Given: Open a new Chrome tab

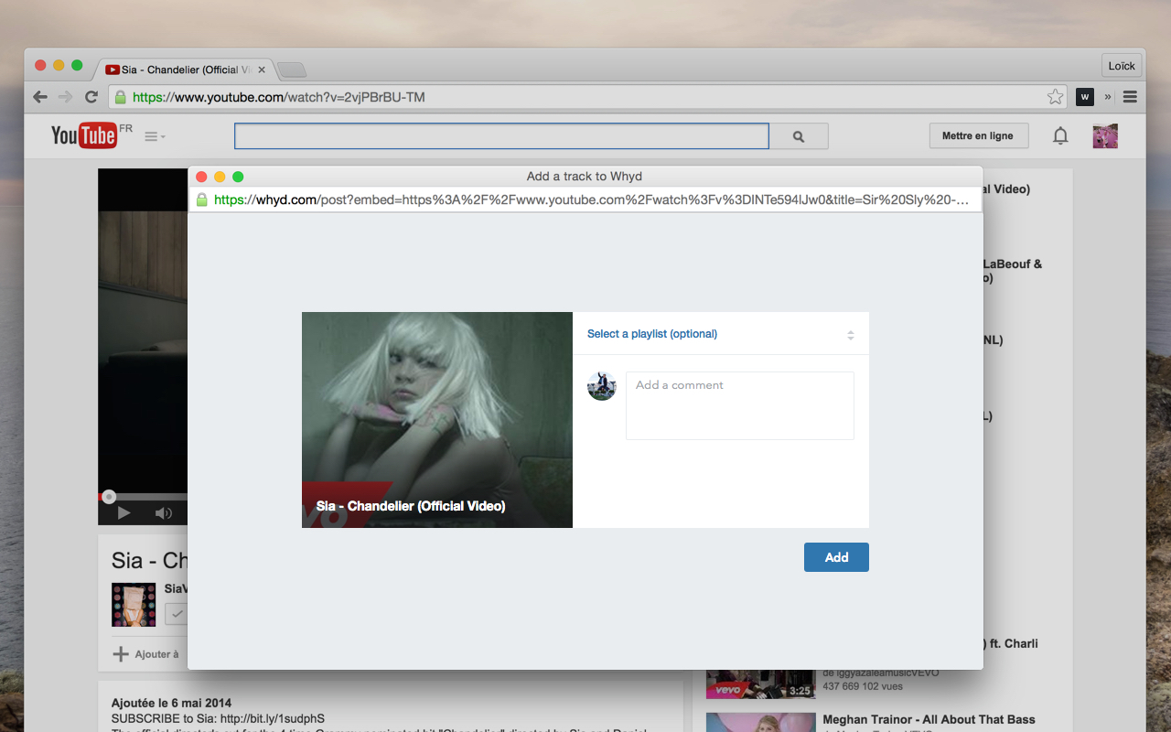Looking at the screenshot, I should coord(292,70).
